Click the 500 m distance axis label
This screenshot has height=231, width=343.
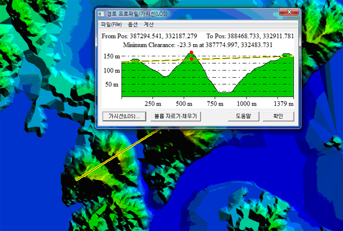click(x=184, y=104)
